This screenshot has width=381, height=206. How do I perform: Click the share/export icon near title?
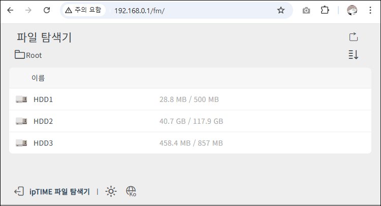click(354, 37)
